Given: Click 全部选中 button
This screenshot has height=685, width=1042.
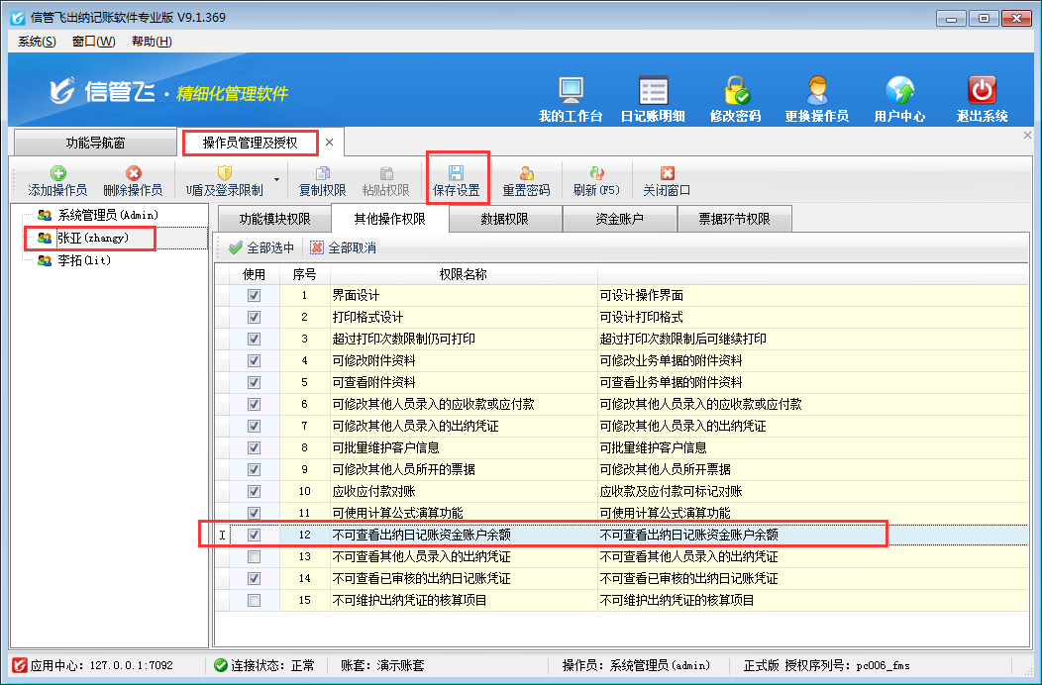Looking at the screenshot, I should click(261, 247).
